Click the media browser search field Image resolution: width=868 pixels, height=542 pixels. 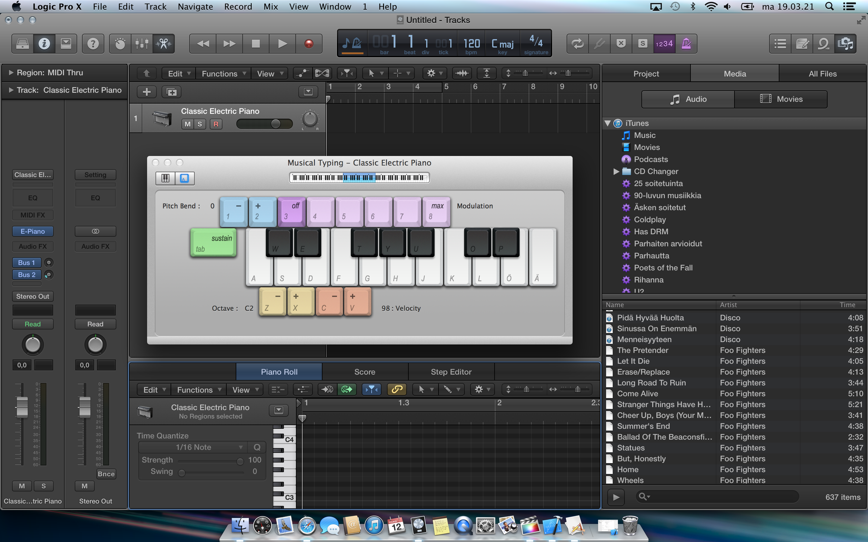click(717, 497)
